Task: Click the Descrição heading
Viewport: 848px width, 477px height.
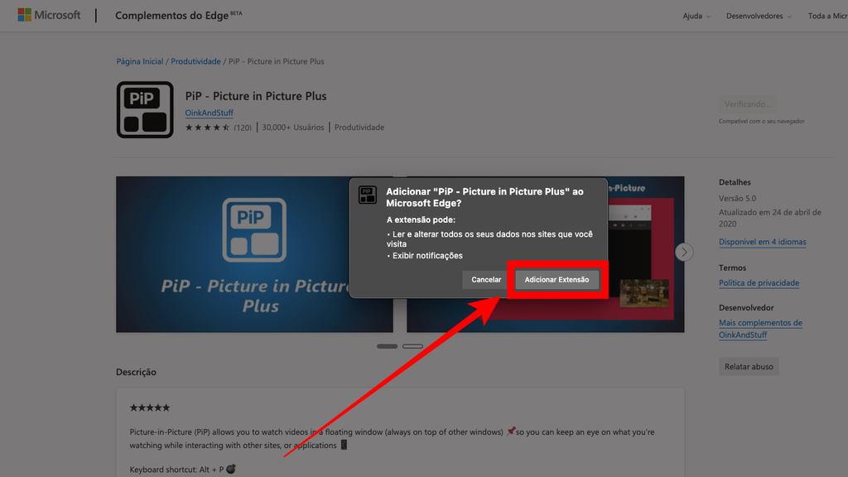Action: [x=137, y=372]
